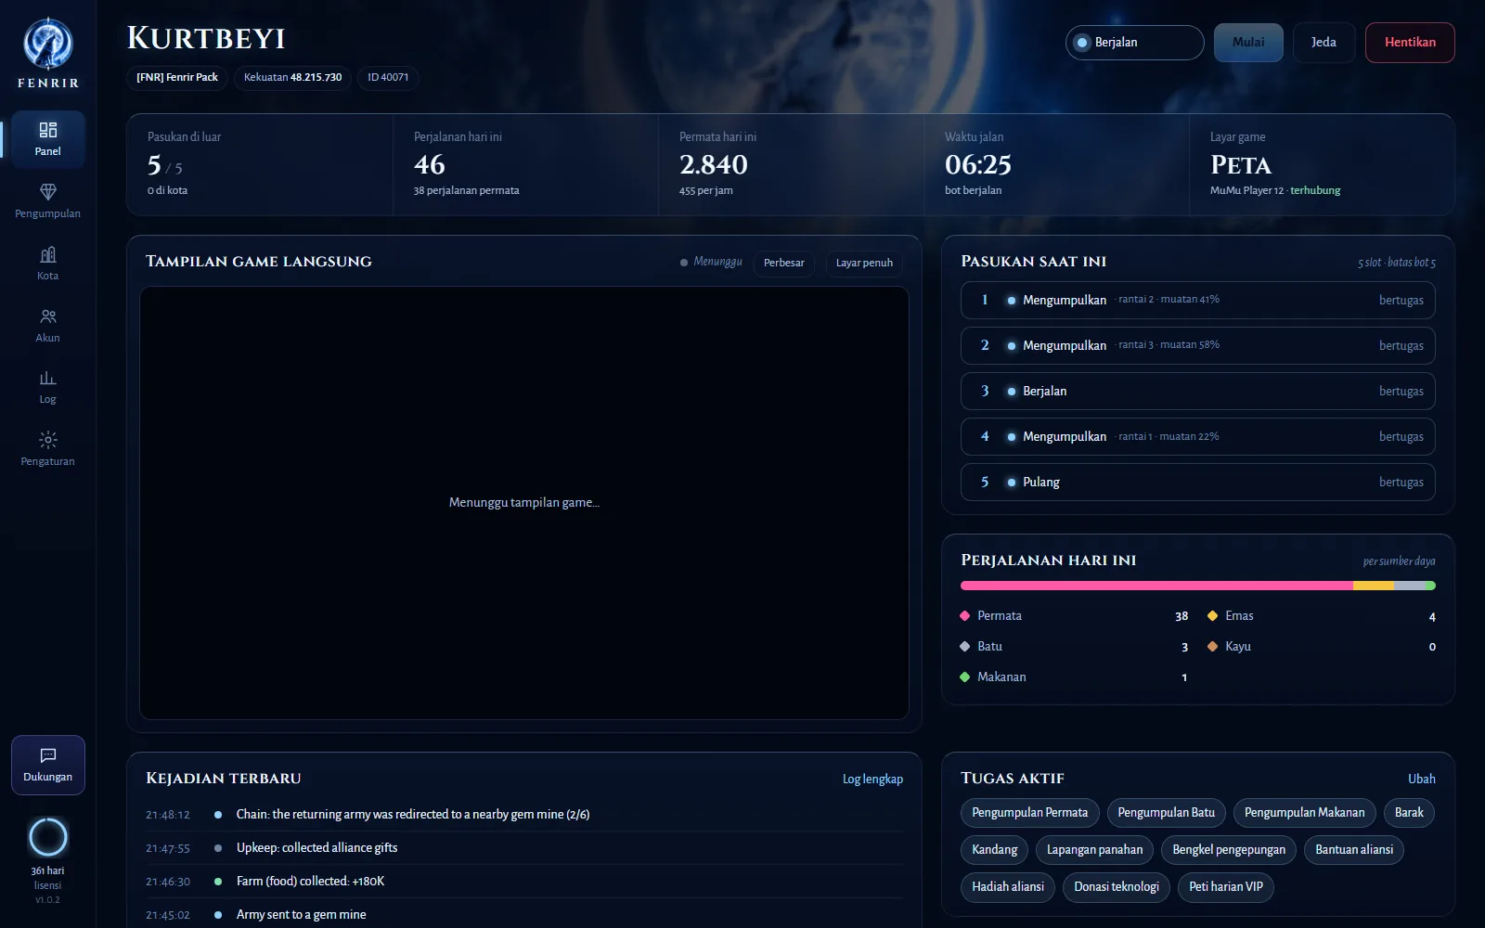Select army slot 3 Berjalan row
Screen dimensions: 1485x928
click(1198, 392)
